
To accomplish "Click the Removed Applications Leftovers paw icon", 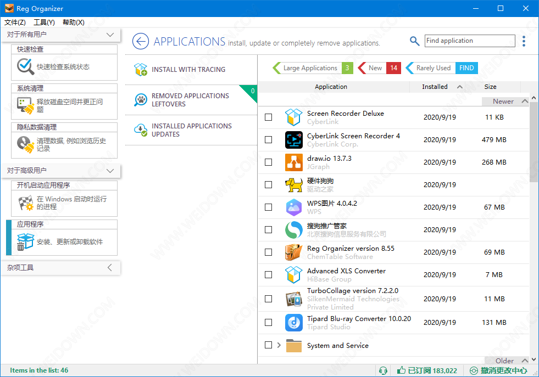I will pyautogui.click(x=141, y=100).
